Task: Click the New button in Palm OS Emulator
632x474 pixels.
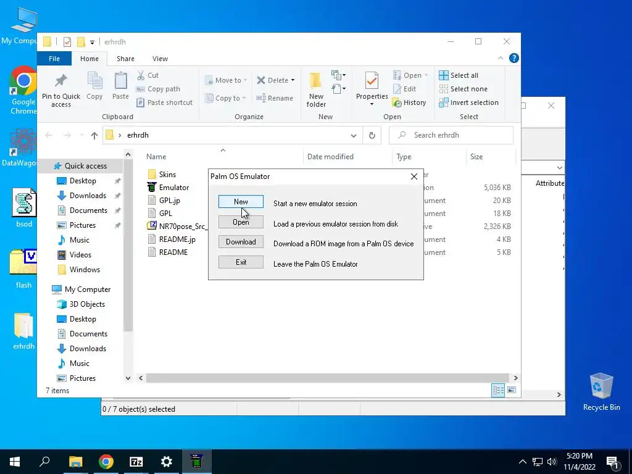Action: [x=241, y=202]
